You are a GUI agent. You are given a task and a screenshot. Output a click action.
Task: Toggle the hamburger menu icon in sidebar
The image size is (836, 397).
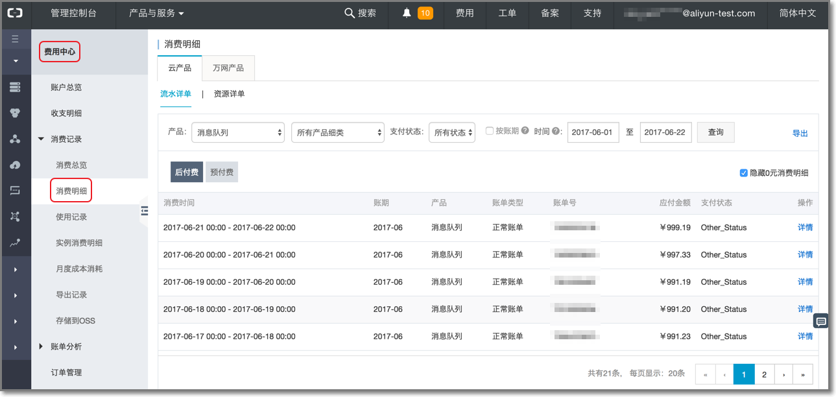click(x=15, y=39)
